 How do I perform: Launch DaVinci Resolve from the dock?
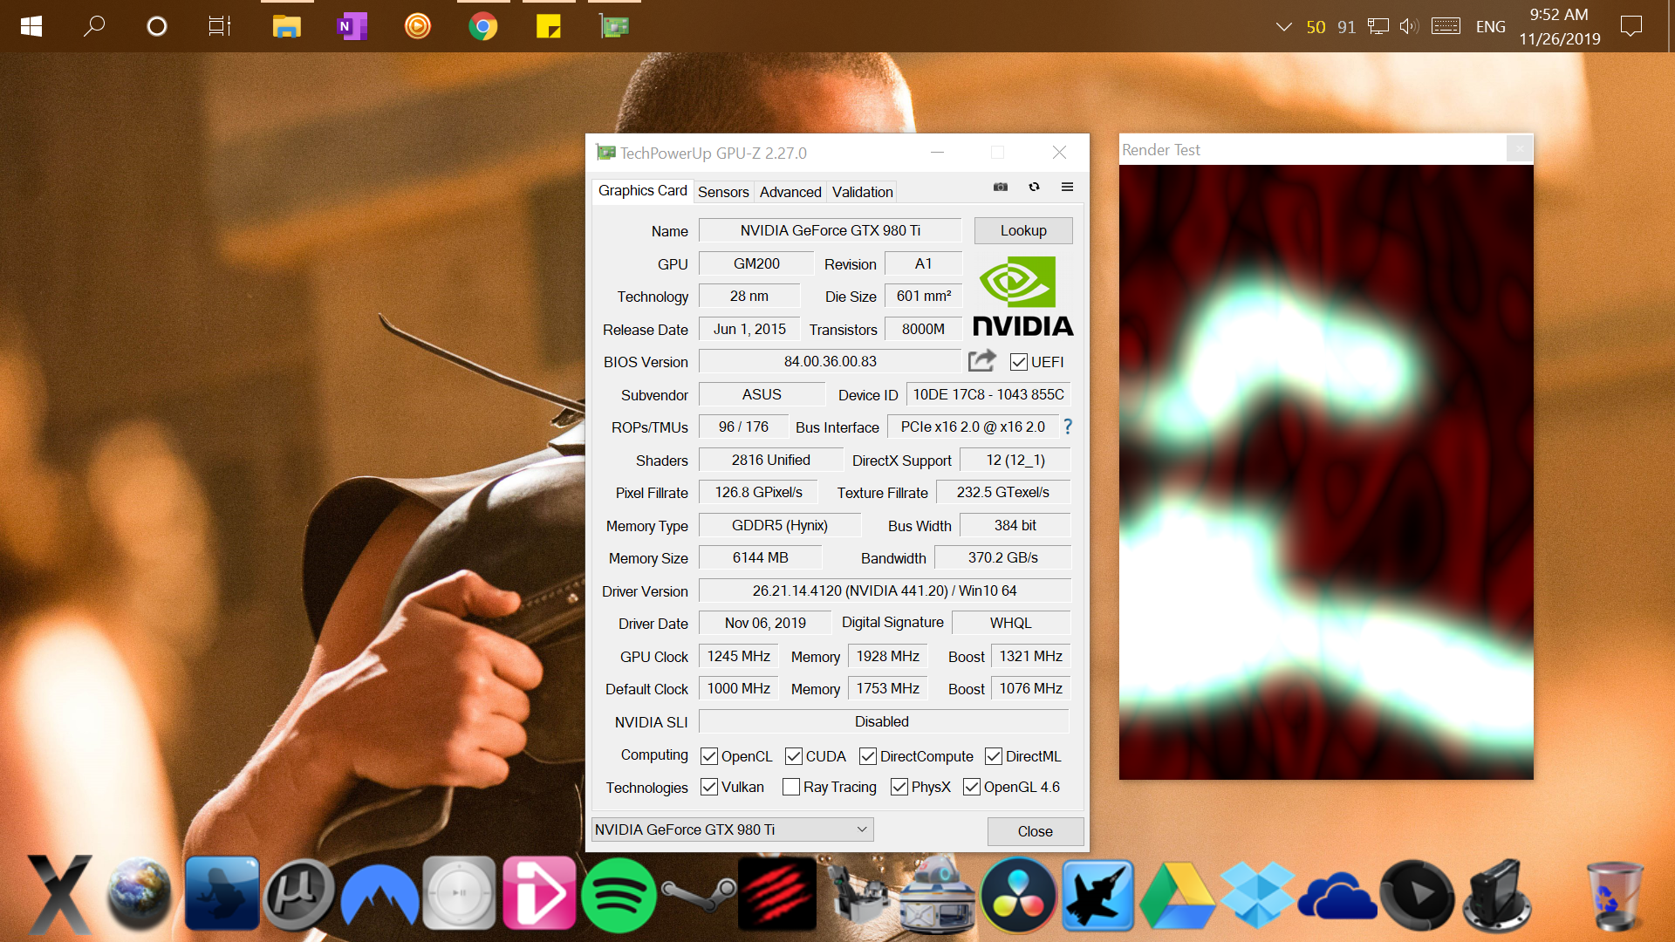1017,895
